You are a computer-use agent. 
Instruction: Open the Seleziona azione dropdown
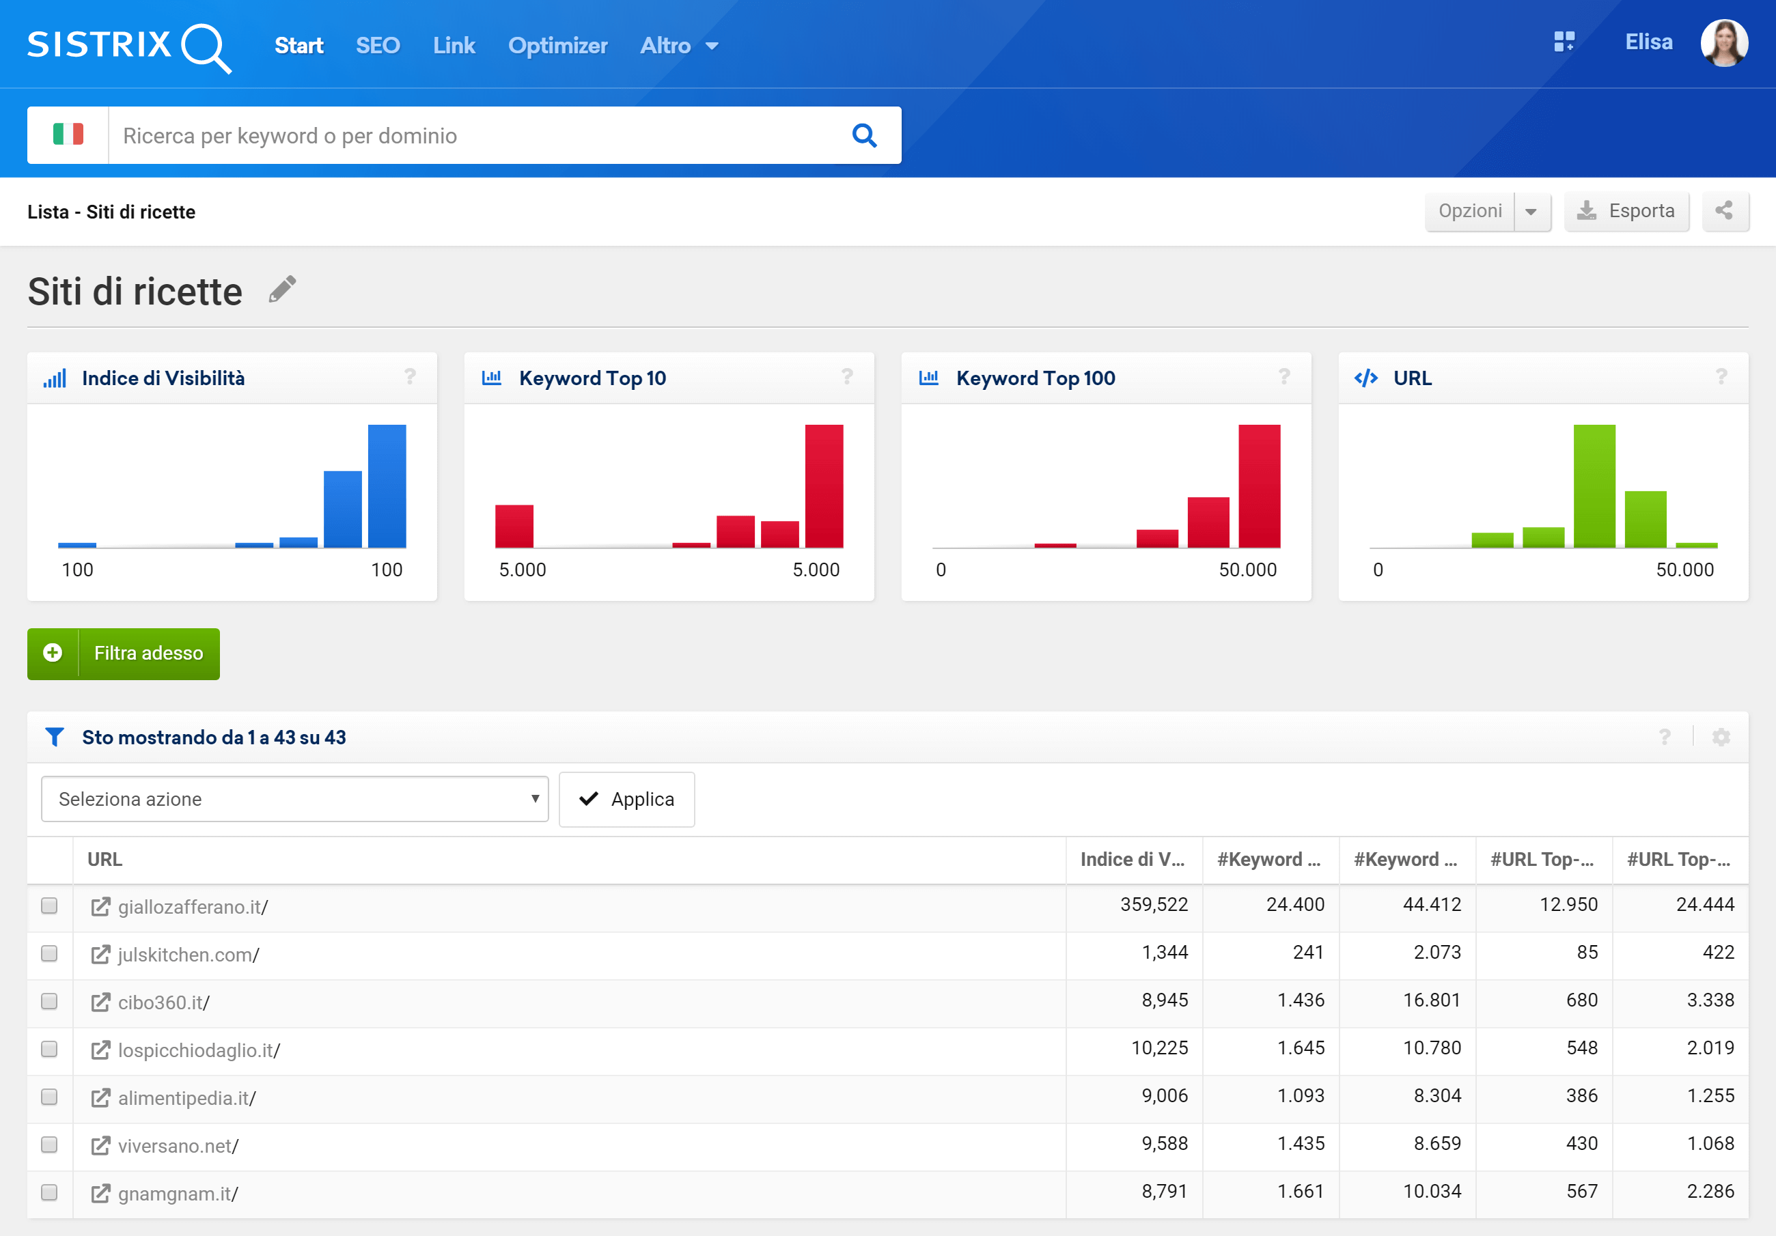pyautogui.click(x=294, y=799)
